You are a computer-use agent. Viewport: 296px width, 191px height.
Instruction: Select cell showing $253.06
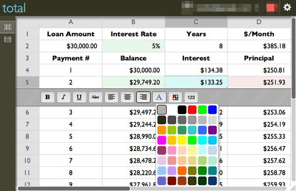259,113
